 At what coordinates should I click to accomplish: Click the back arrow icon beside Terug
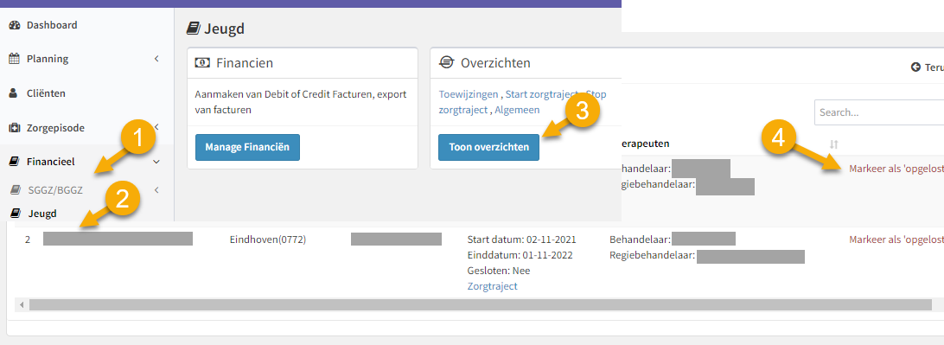915,67
